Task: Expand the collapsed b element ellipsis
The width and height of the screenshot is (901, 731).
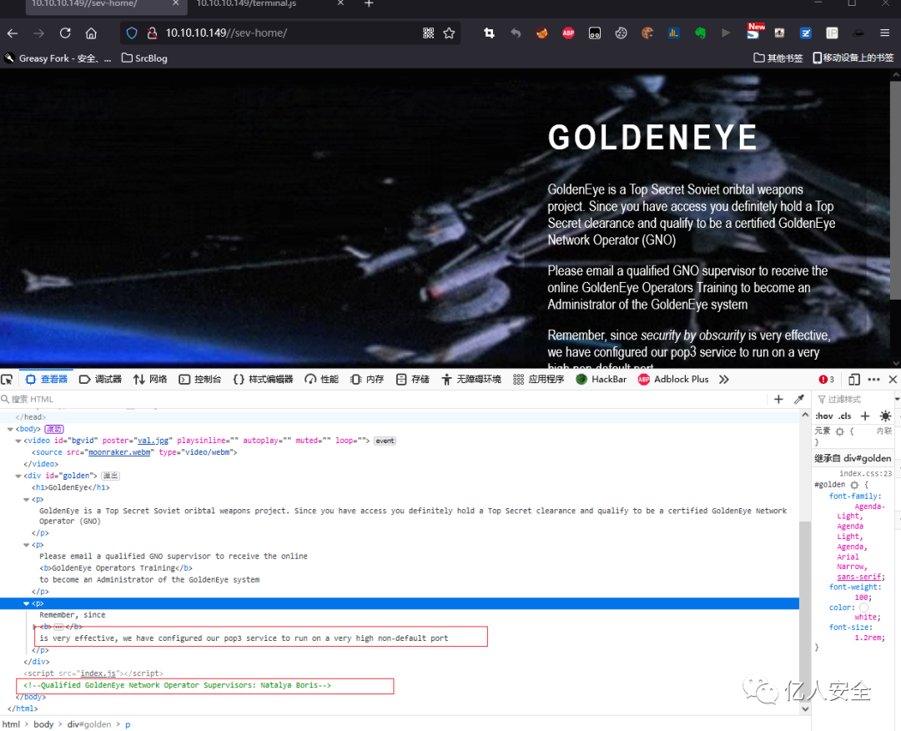Action: click(58, 627)
